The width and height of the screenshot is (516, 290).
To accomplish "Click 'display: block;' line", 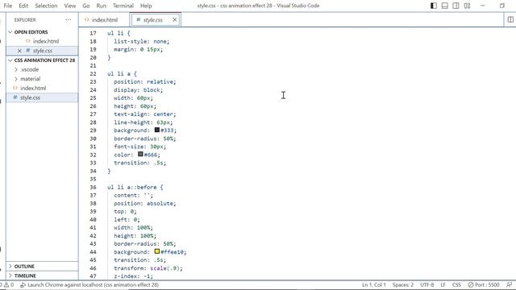I will coord(138,89).
